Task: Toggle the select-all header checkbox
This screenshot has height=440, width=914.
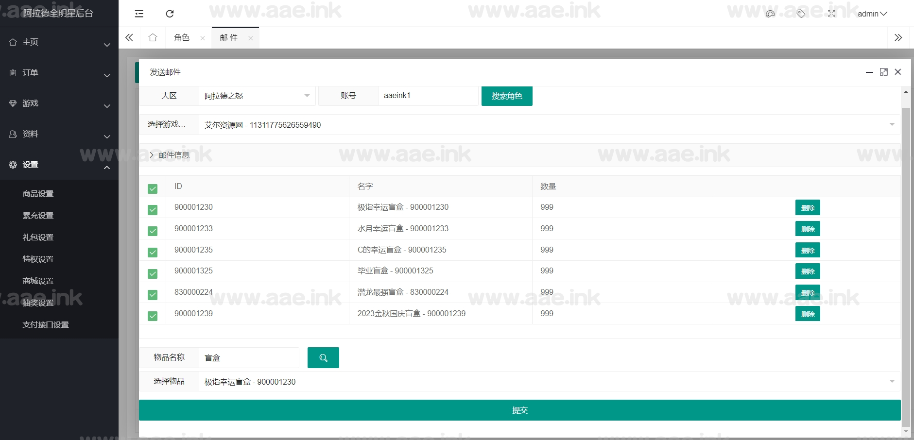Action: (153, 188)
